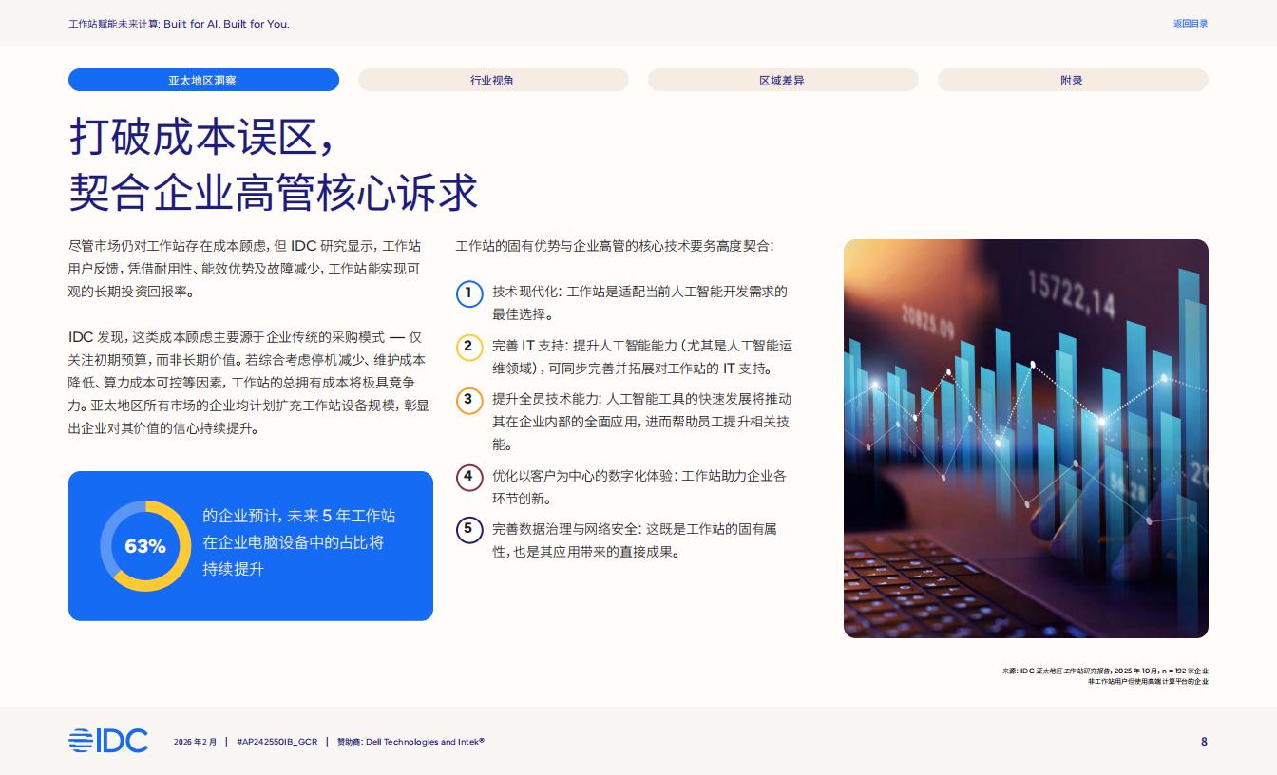The width and height of the screenshot is (1277, 775).
Task: Click the 63% donut chart
Action: point(145,546)
